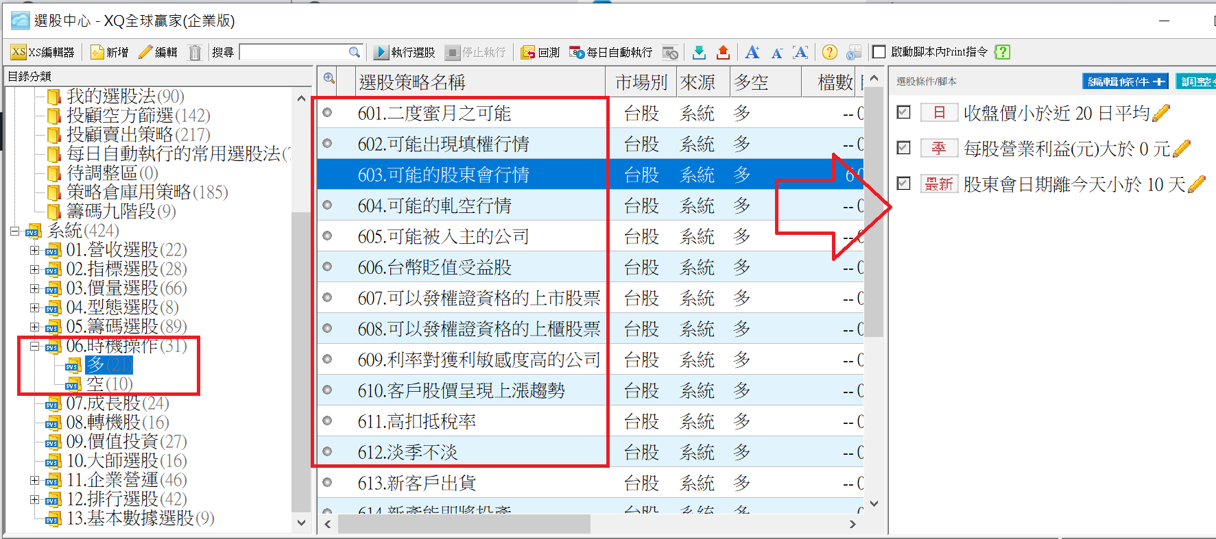The width and height of the screenshot is (1216, 539).
Task: Open the yellow question mark help icon
Action: click(x=829, y=52)
